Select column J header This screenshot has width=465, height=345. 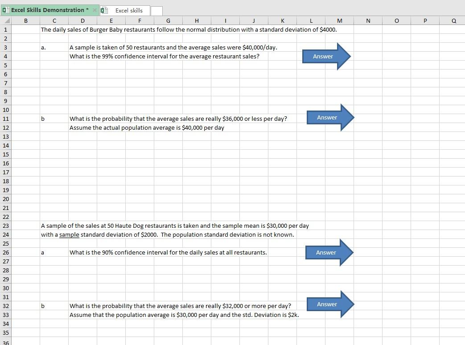click(x=254, y=21)
